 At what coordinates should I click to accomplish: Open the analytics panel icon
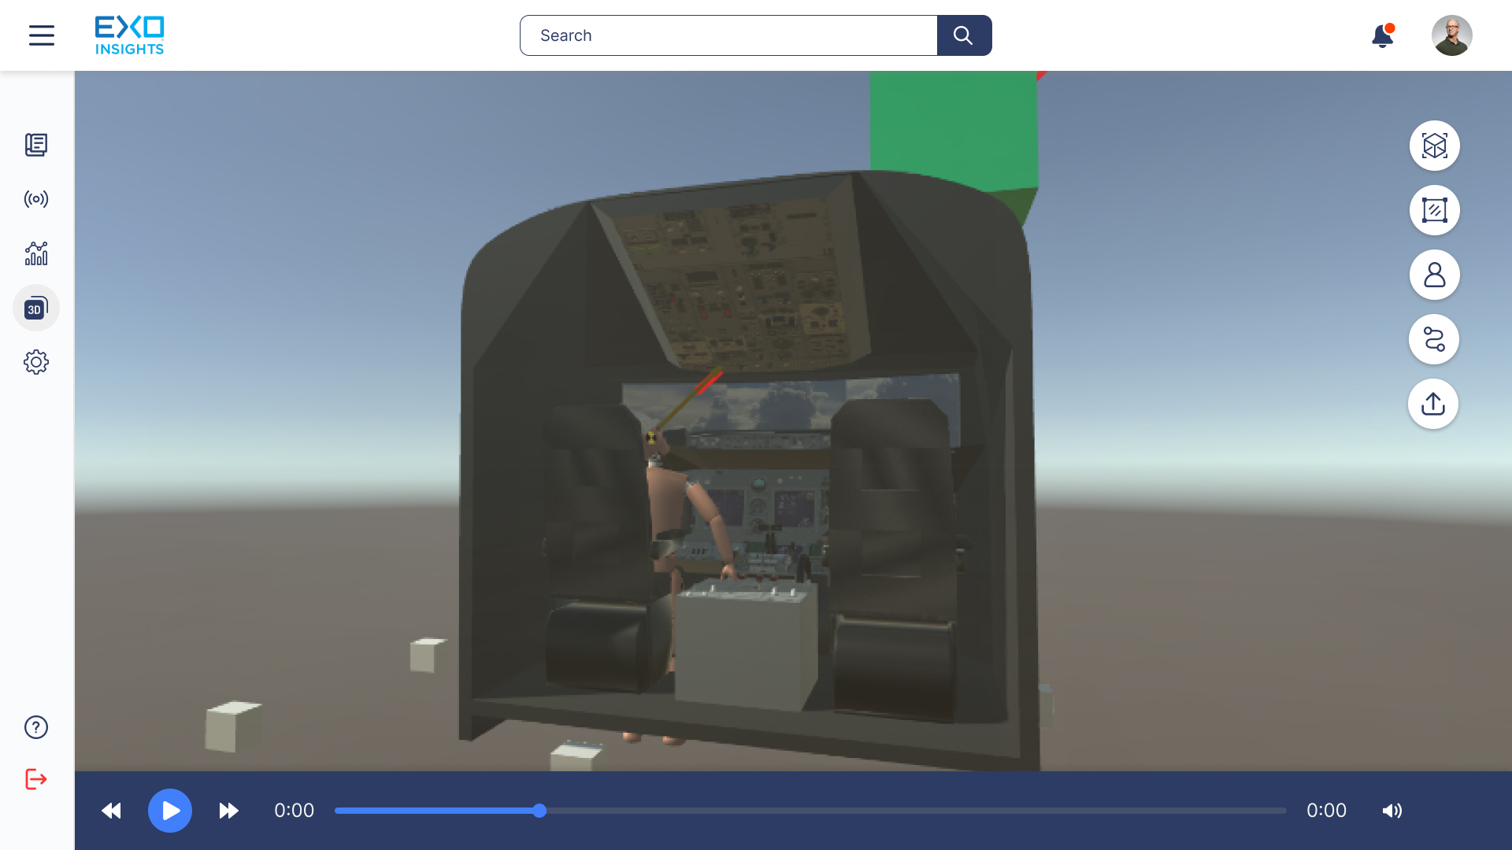[35, 253]
